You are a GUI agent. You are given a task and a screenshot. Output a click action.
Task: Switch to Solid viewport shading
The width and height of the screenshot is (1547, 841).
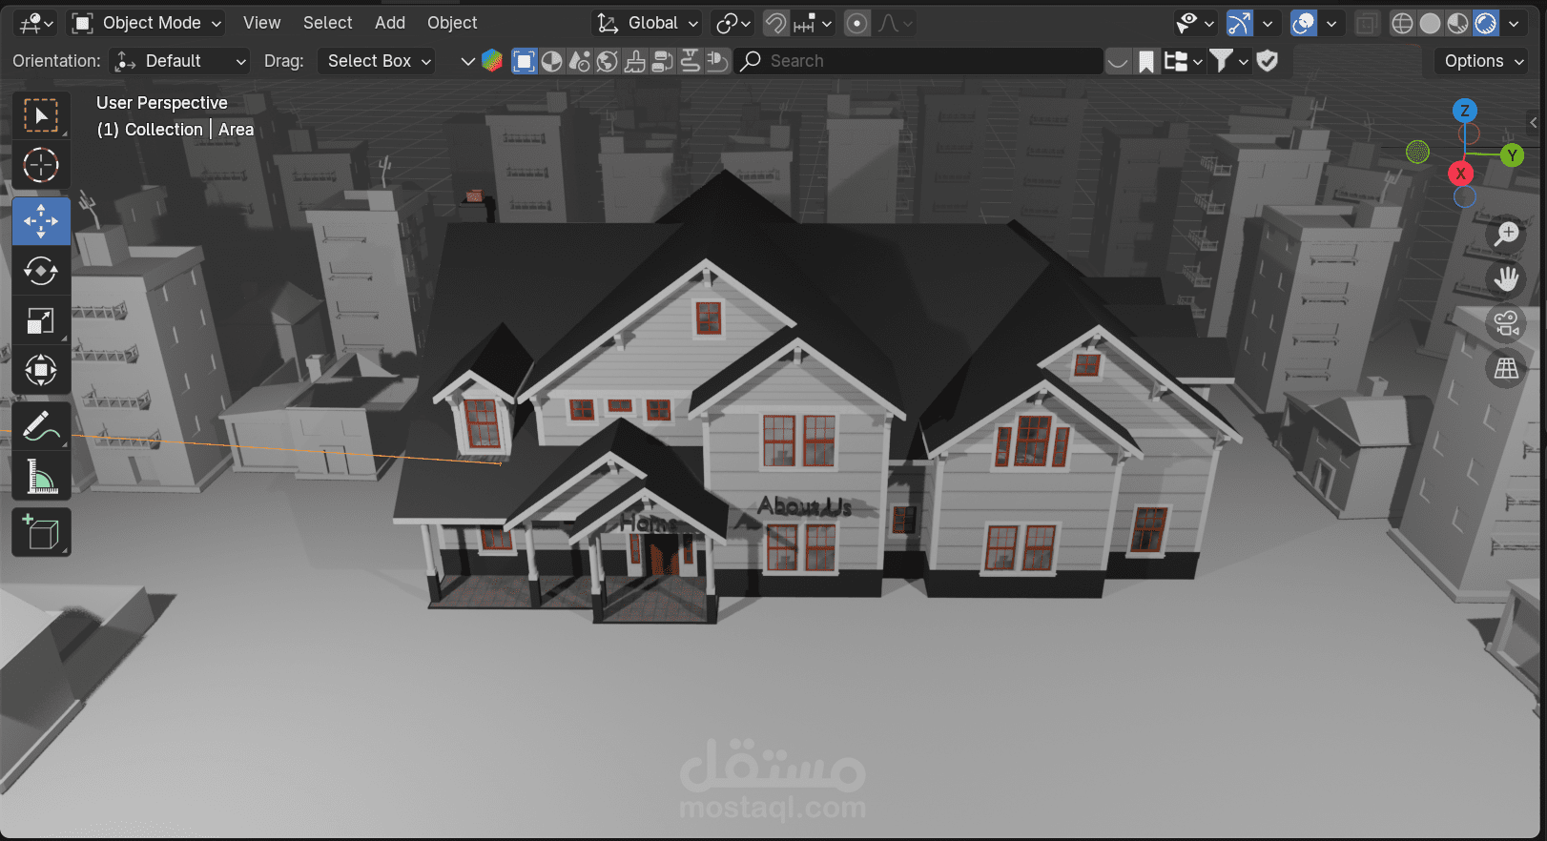tap(1430, 23)
